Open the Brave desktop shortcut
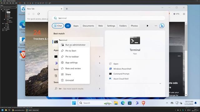This screenshot has width=200, height=112. coord(23,56)
